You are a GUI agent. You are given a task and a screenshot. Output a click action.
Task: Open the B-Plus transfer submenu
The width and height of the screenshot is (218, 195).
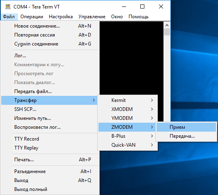click(128, 136)
